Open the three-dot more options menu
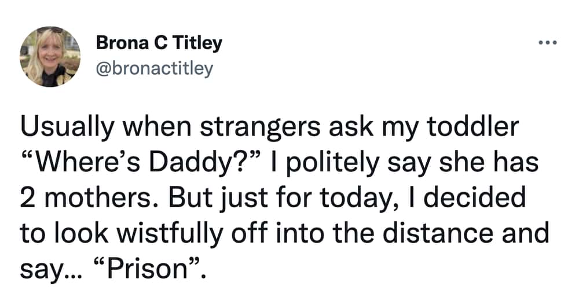 click(548, 43)
